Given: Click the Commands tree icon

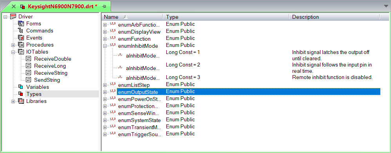Looking at the screenshot, I should tap(21, 31).
